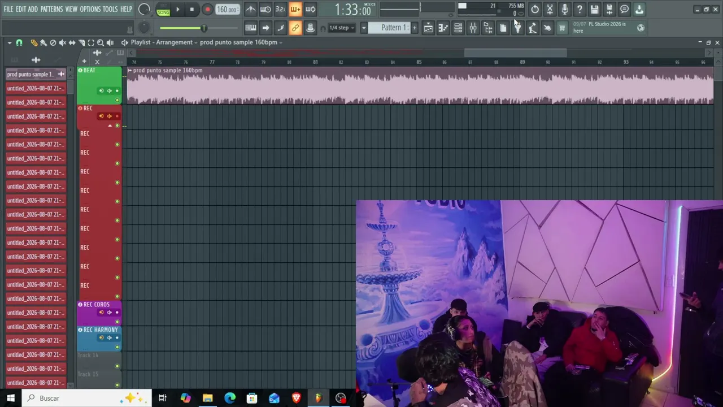The image size is (723, 407).
Task: Toggle mute switch on REC HARMONY track
Action: pos(117,347)
